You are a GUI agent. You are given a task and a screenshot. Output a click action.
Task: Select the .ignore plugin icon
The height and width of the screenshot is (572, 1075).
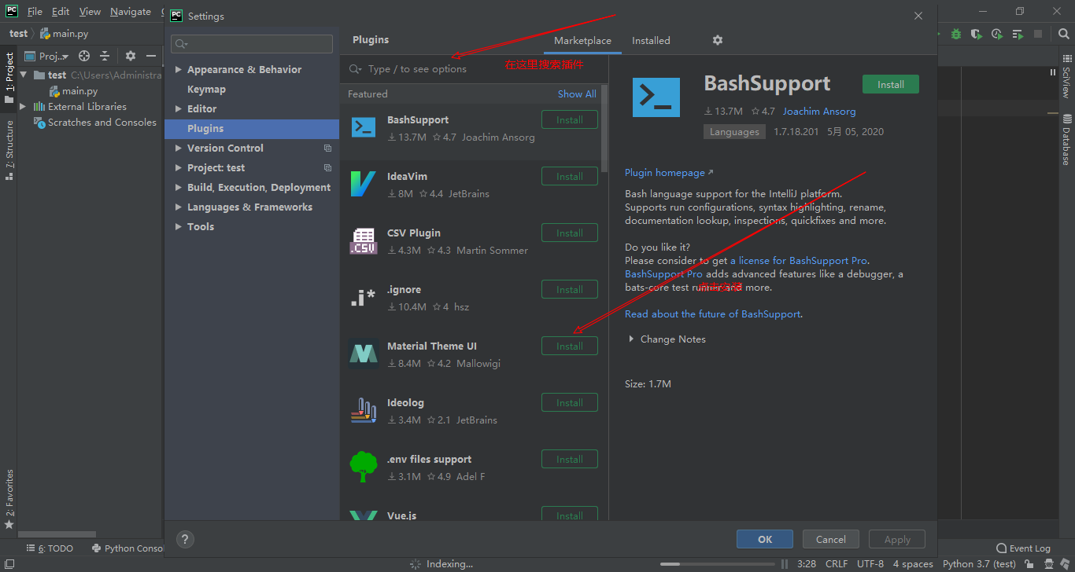363,297
